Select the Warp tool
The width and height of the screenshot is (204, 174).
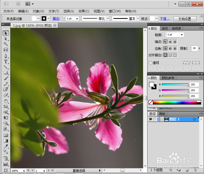(6, 112)
